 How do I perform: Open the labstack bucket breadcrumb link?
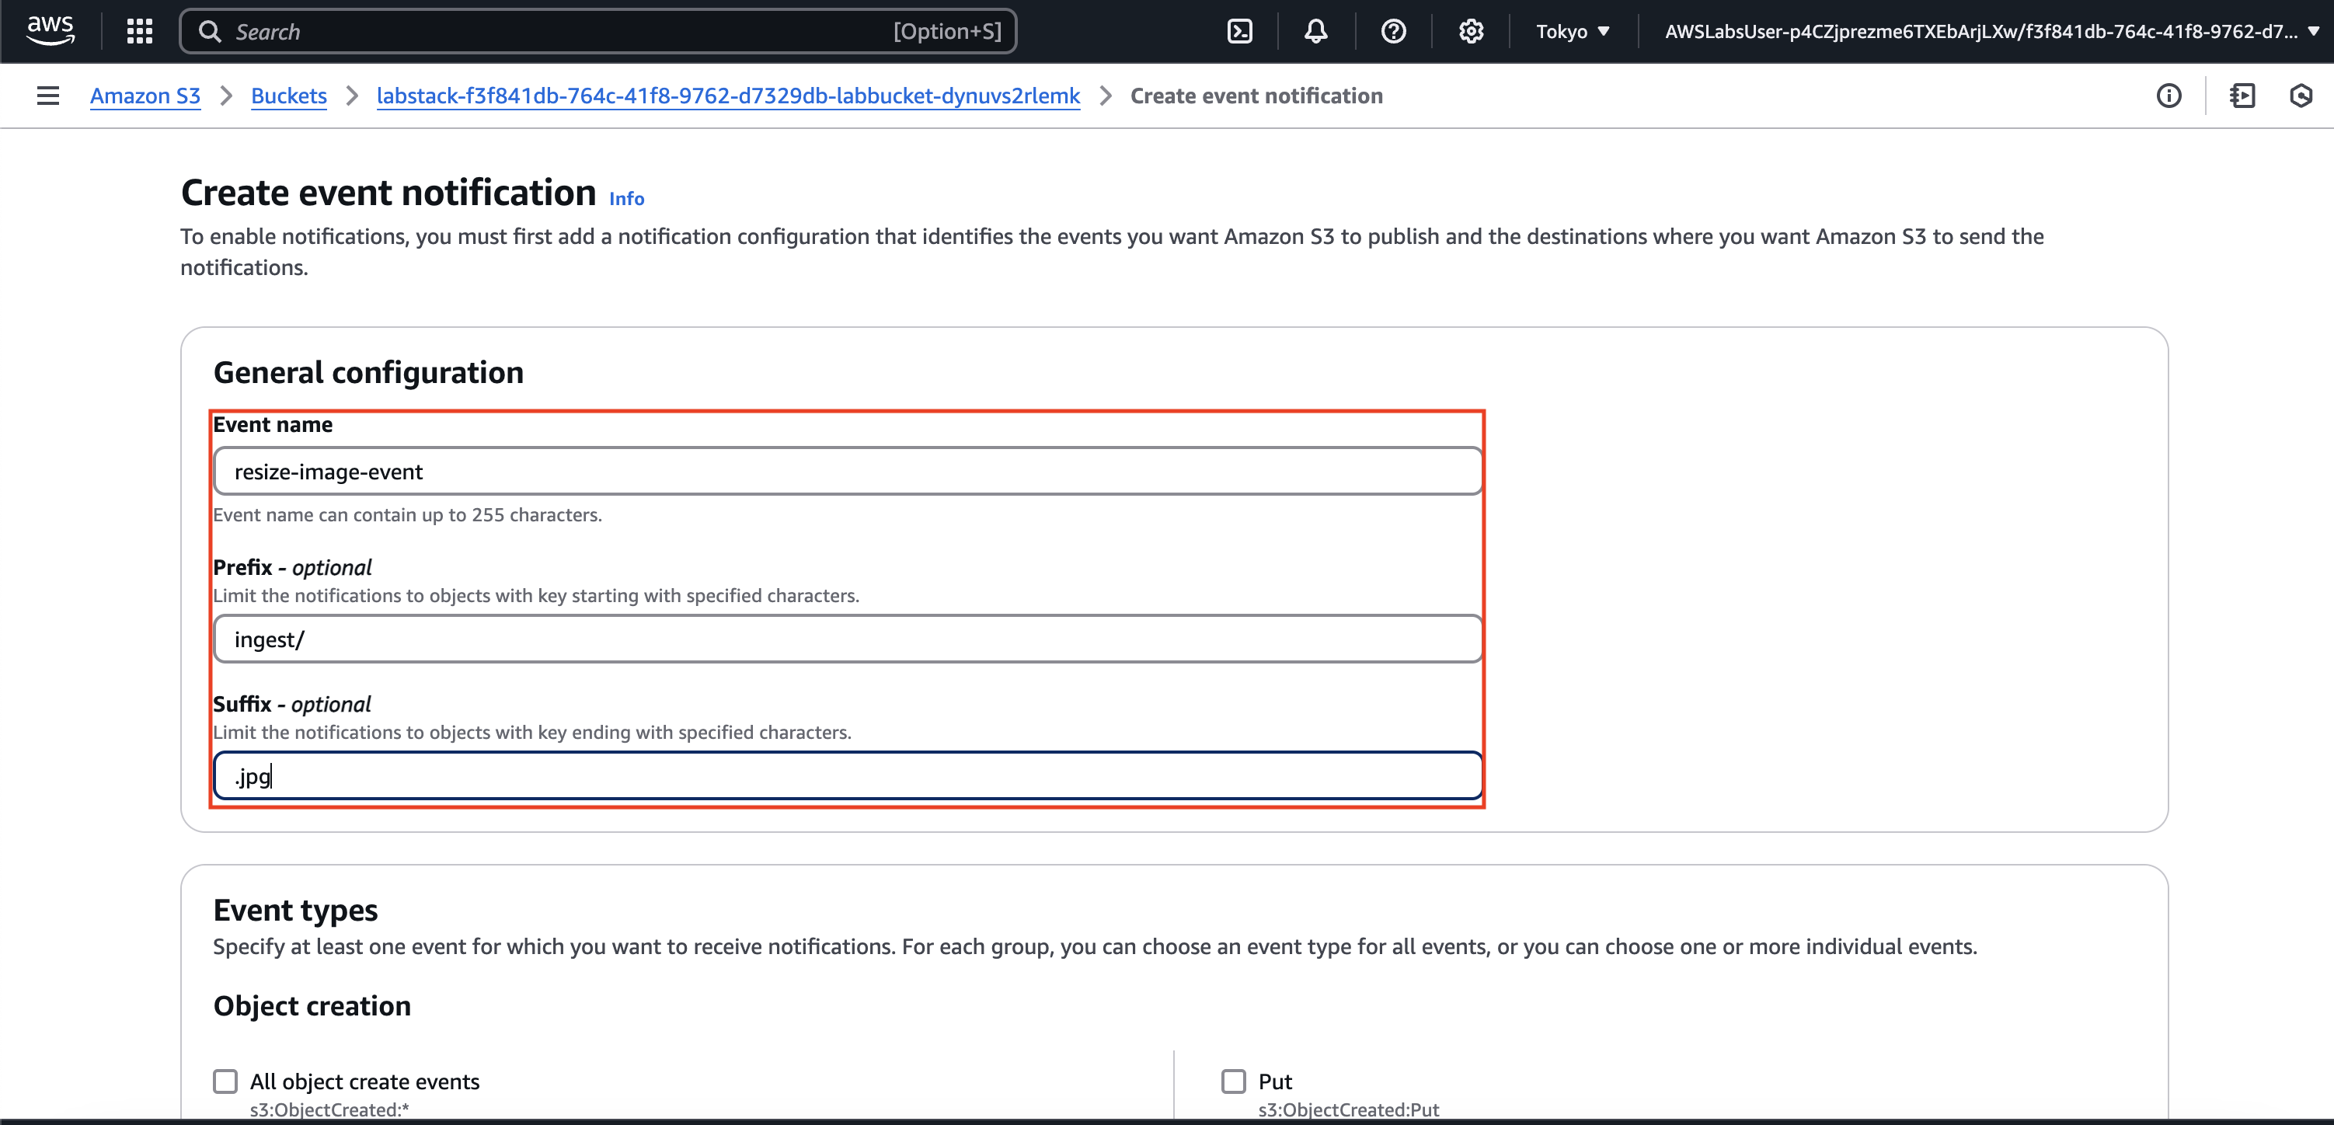coord(727,96)
